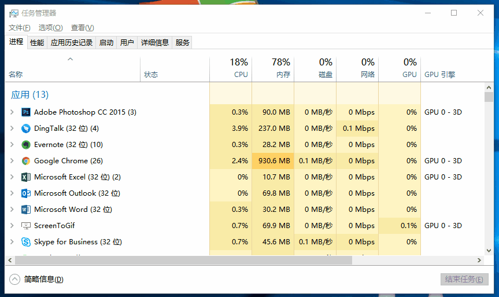Click the Microsoft Word icon

click(x=26, y=210)
